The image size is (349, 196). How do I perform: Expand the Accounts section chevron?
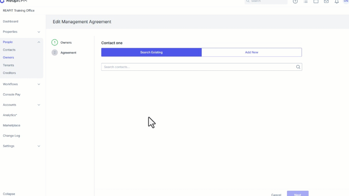(x=39, y=105)
